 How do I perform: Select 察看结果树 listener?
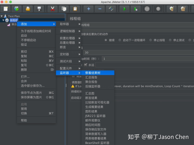(98, 73)
